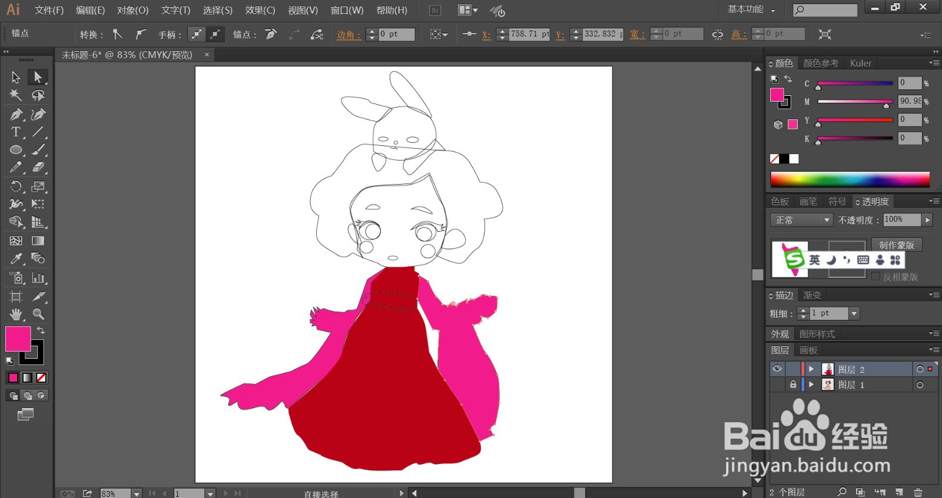942x498 pixels.
Task: Click the create new layer icon
Action: [x=899, y=492]
